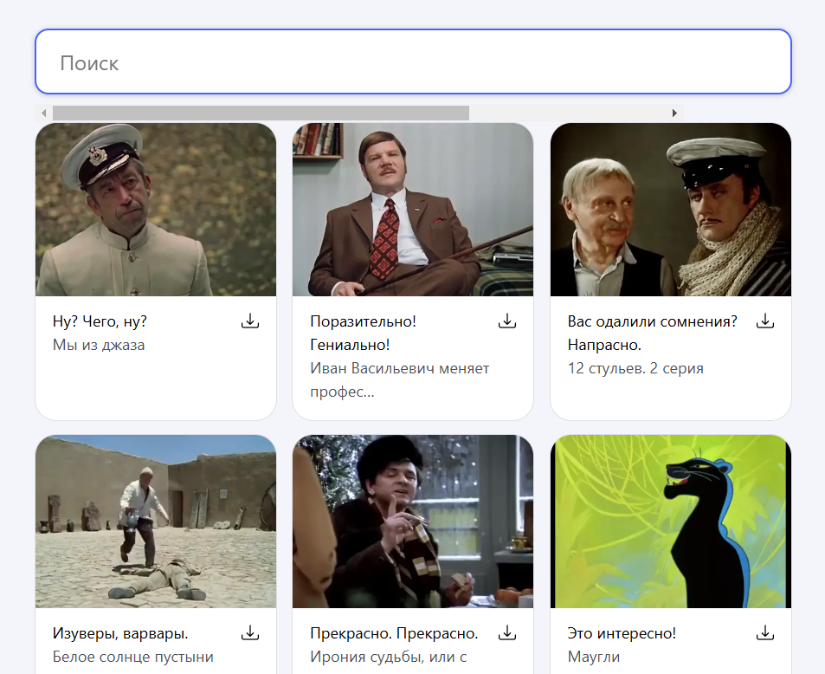The image size is (825, 674).
Task: Click the film title "12 стульев. 2 серия"
Action: [x=635, y=368]
